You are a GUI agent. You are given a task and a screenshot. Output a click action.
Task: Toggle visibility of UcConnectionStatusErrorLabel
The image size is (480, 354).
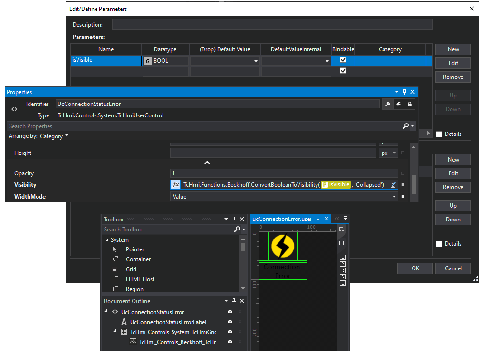pyautogui.click(x=230, y=322)
